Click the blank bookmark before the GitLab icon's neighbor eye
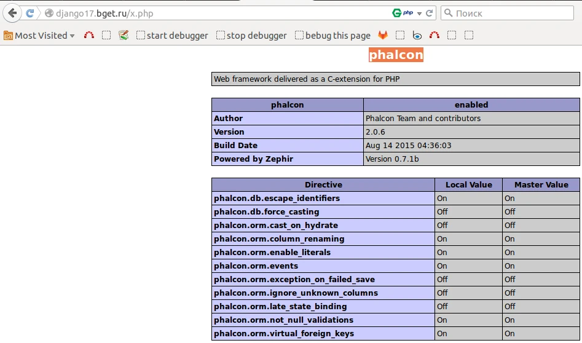The image size is (582, 343). [400, 36]
